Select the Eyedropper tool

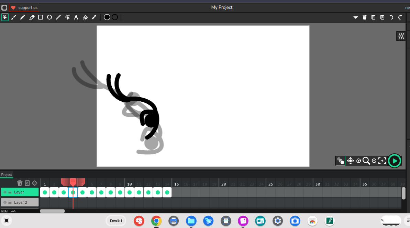94,17
